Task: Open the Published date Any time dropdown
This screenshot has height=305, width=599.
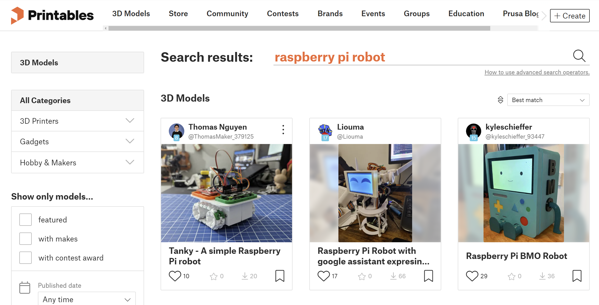Action: 87,299
